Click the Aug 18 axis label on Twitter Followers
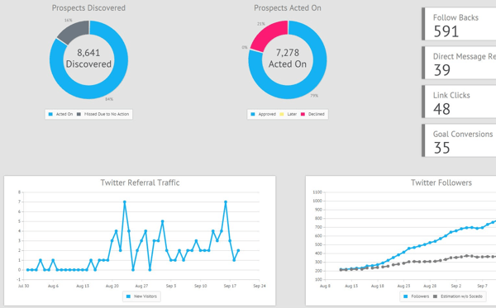 pyautogui.click(x=378, y=286)
